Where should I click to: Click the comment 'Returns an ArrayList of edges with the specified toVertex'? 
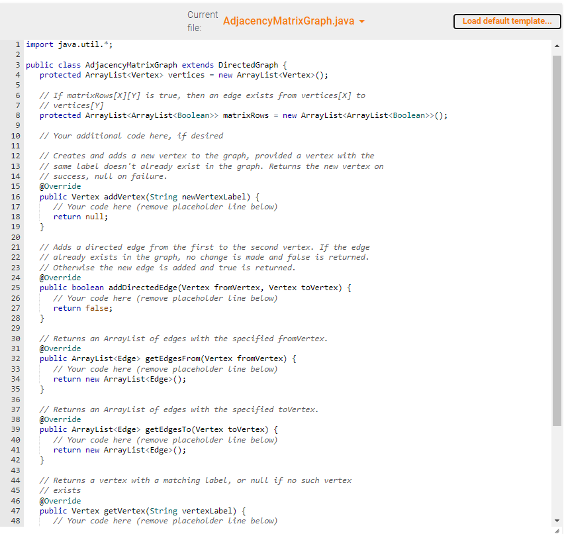(x=179, y=409)
